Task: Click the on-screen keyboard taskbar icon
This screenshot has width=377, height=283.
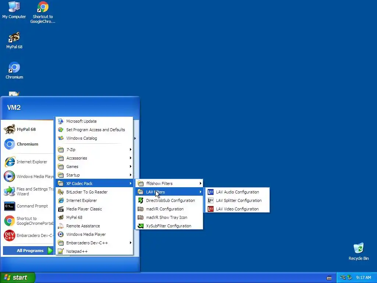Action: (329, 278)
